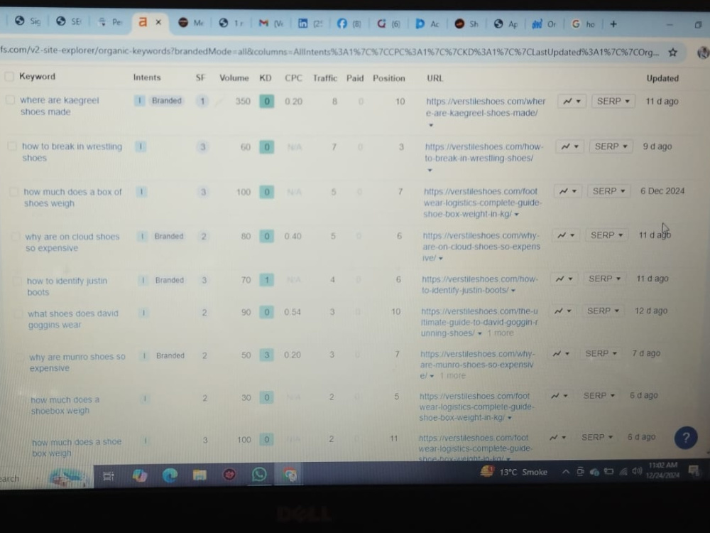Check the 'where are kaegreel shoes made' row

tap(10, 99)
